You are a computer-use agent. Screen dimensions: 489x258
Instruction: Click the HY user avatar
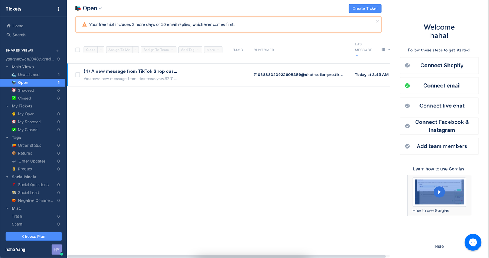coord(57,250)
